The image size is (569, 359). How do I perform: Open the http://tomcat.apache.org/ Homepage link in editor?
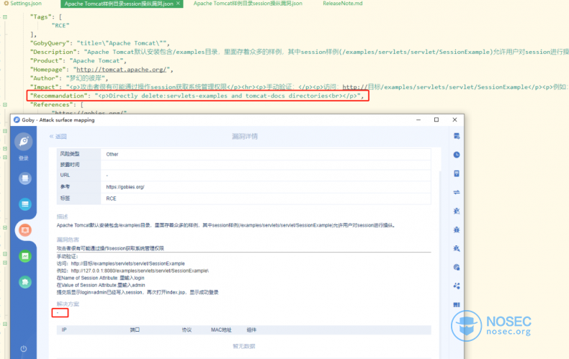click(x=121, y=69)
